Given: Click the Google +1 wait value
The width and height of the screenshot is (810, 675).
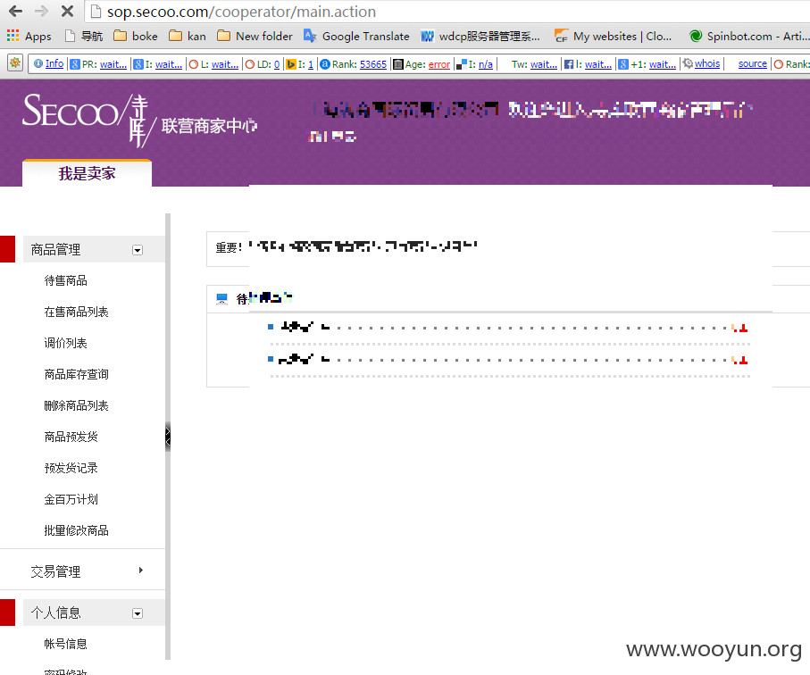Looking at the screenshot, I should coord(663,64).
